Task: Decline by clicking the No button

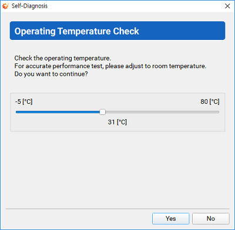Action: [x=211, y=218]
